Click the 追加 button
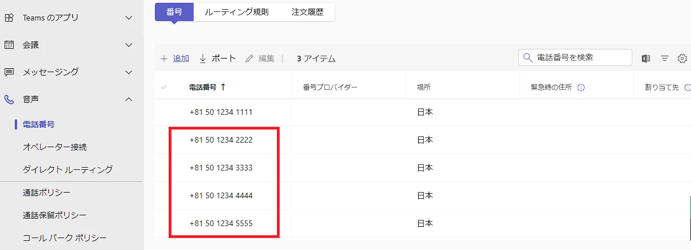691x250 pixels. [175, 58]
